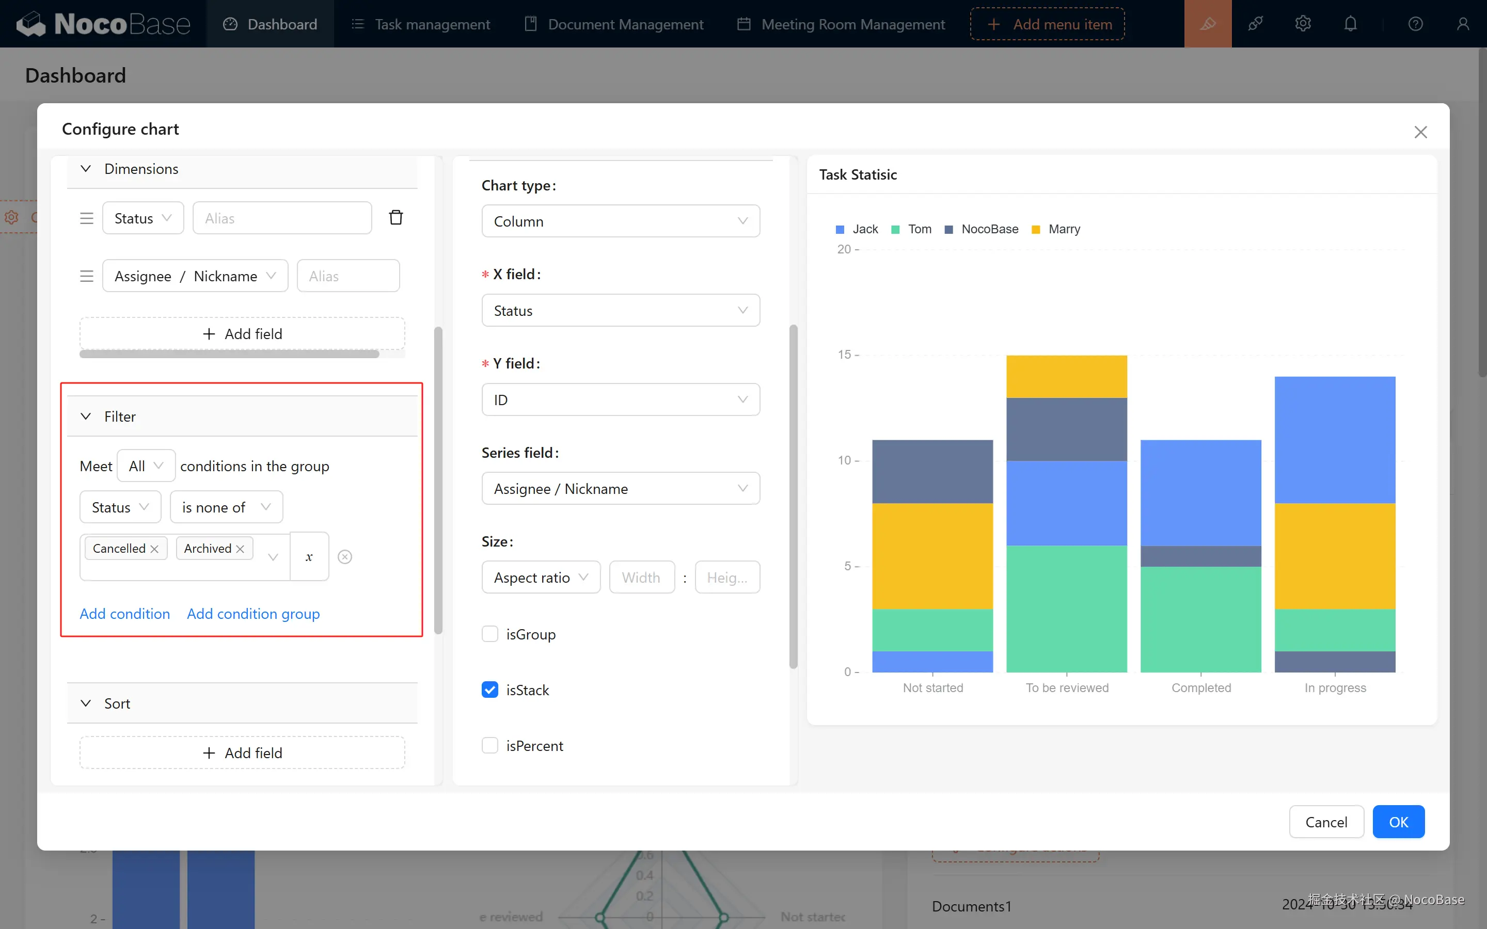Open the Chart type Column dropdown
The width and height of the screenshot is (1487, 929).
[621, 221]
